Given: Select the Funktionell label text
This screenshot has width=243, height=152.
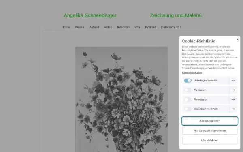Looking at the screenshot, I should tap(199, 90).
